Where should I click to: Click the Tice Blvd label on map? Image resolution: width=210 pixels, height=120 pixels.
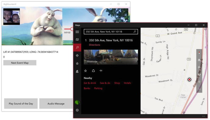tap(159, 99)
